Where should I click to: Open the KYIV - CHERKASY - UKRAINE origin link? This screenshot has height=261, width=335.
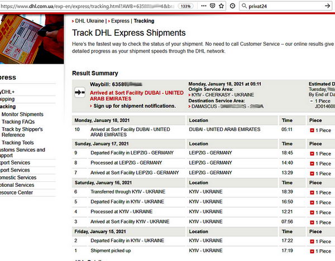coord(223,95)
